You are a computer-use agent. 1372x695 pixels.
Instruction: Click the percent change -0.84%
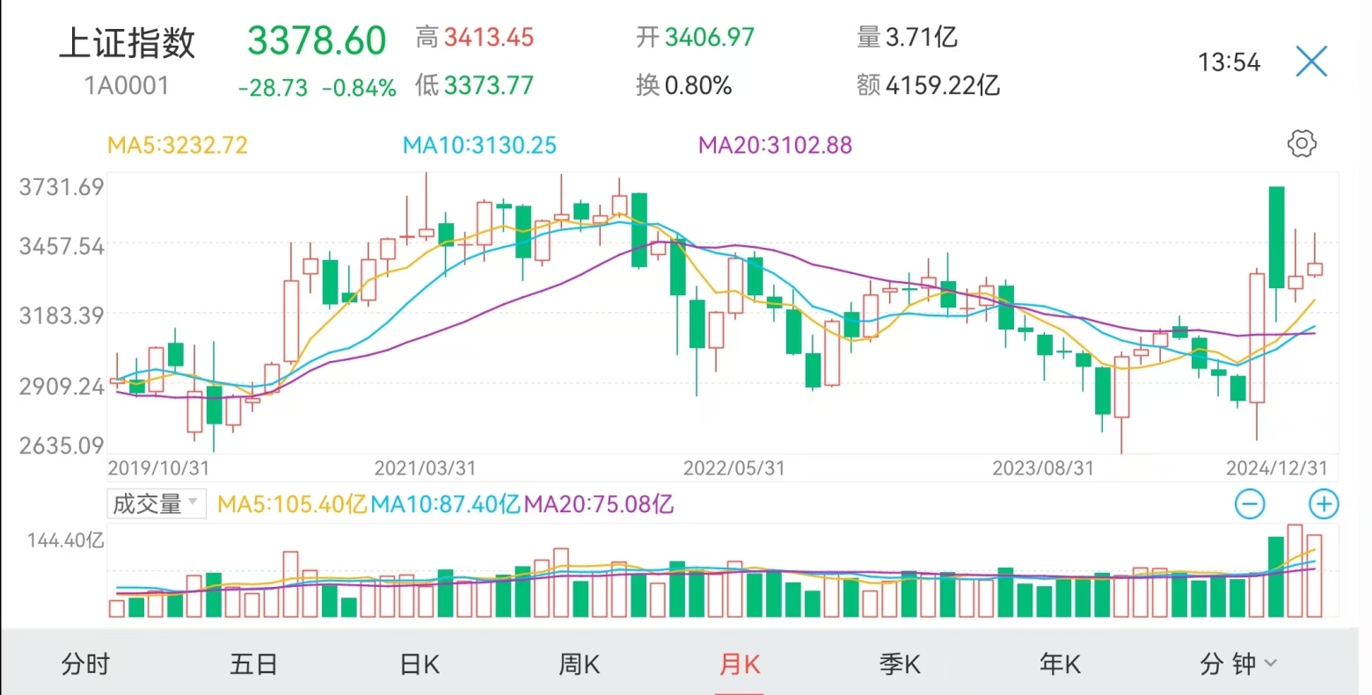tap(359, 88)
